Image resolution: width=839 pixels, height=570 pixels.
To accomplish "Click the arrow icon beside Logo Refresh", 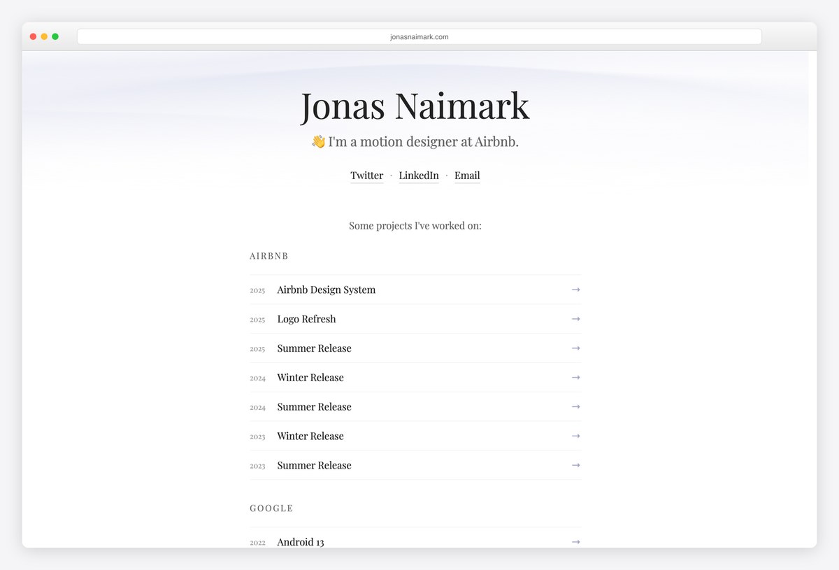I will pos(576,319).
